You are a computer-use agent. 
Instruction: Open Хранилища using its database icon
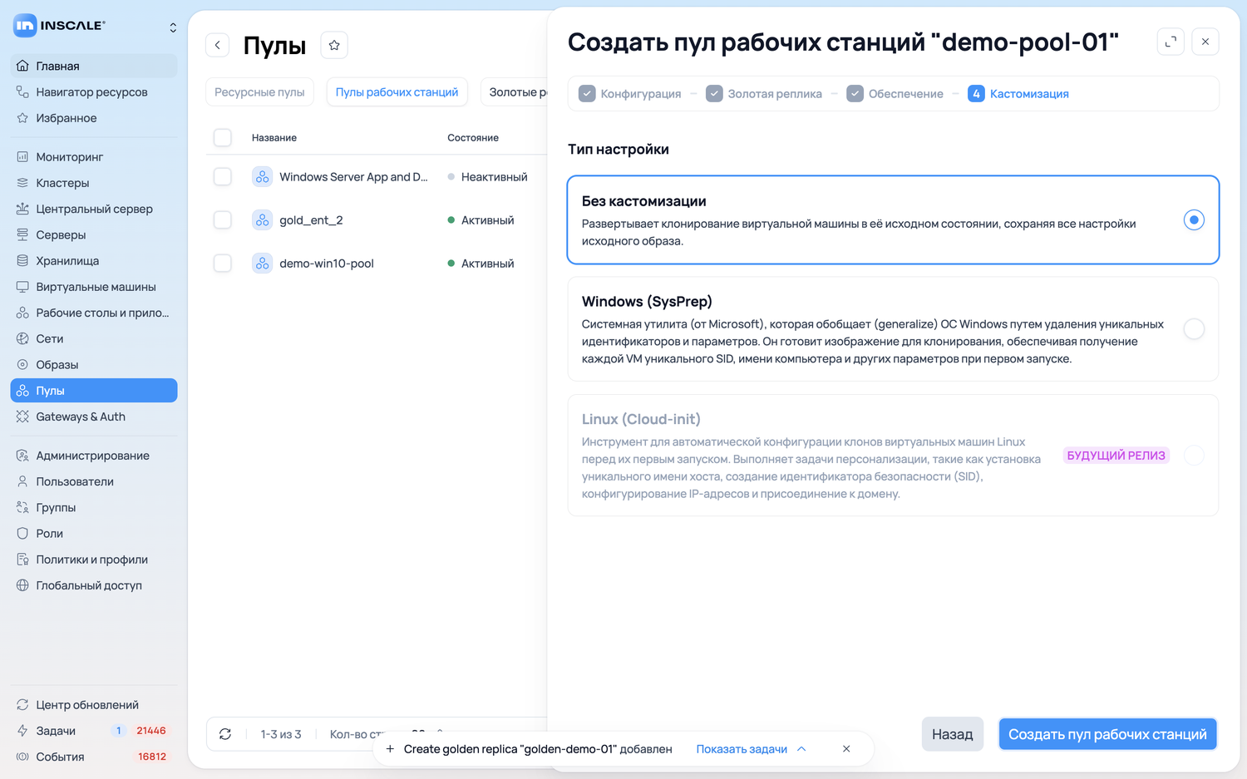22,260
